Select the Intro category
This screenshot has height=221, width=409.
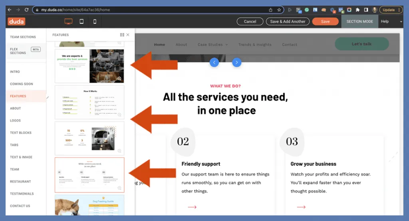15,72
